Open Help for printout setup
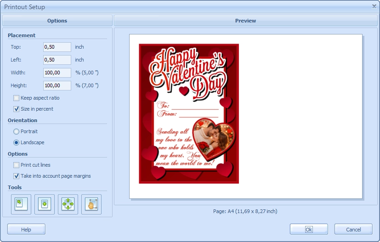 coord(26,229)
